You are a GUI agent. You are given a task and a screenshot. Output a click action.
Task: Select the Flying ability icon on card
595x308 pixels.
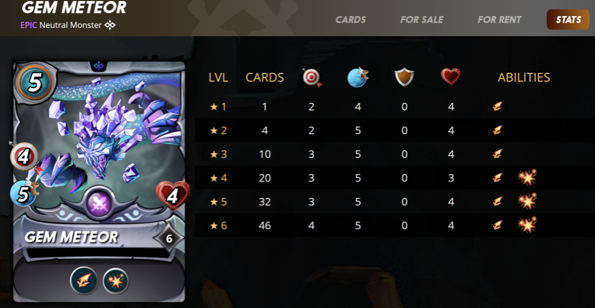pos(84,281)
